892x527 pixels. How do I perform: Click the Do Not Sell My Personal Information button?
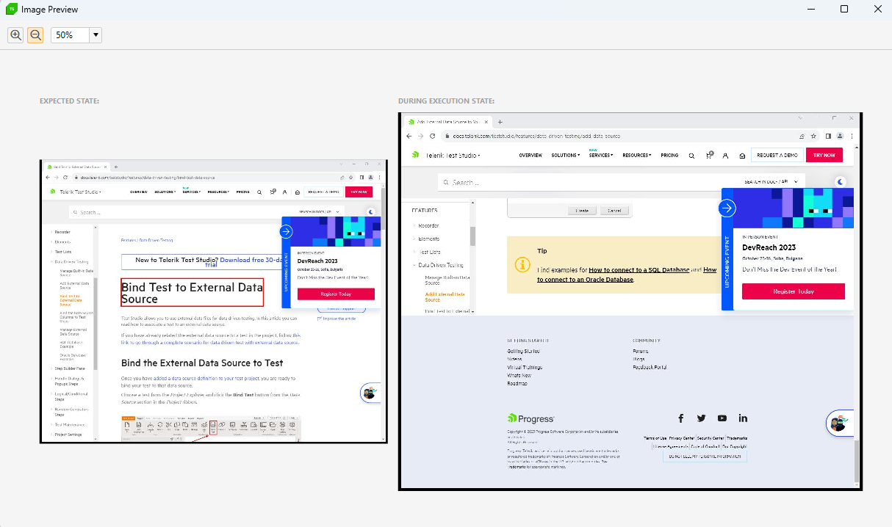tap(705, 457)
